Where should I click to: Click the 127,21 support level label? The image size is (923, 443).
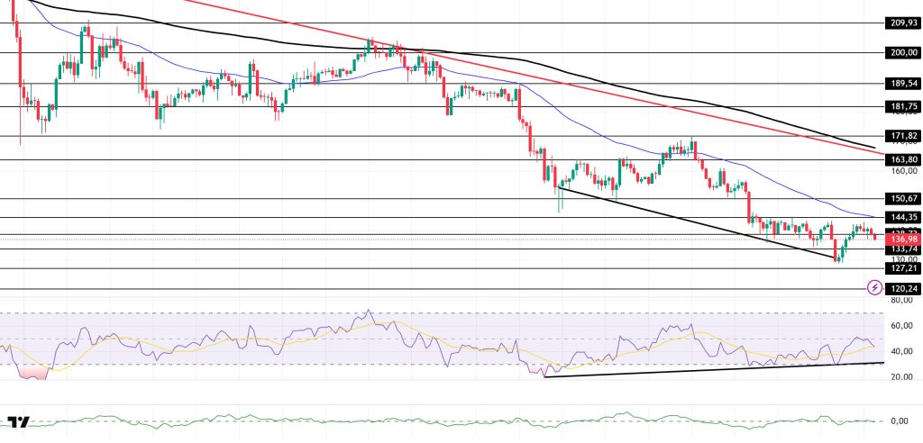pyautogui.click(x=903, y=267)
